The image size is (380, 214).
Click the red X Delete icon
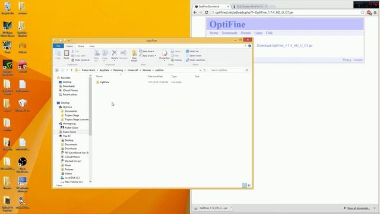pyautogui.click(x=115, y=53)
